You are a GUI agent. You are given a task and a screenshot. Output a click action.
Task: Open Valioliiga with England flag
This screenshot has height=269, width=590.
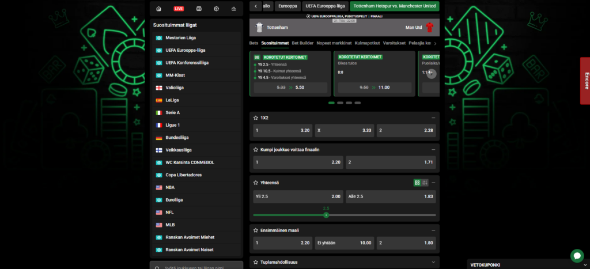pyautogui.click(x=196, y=88)
